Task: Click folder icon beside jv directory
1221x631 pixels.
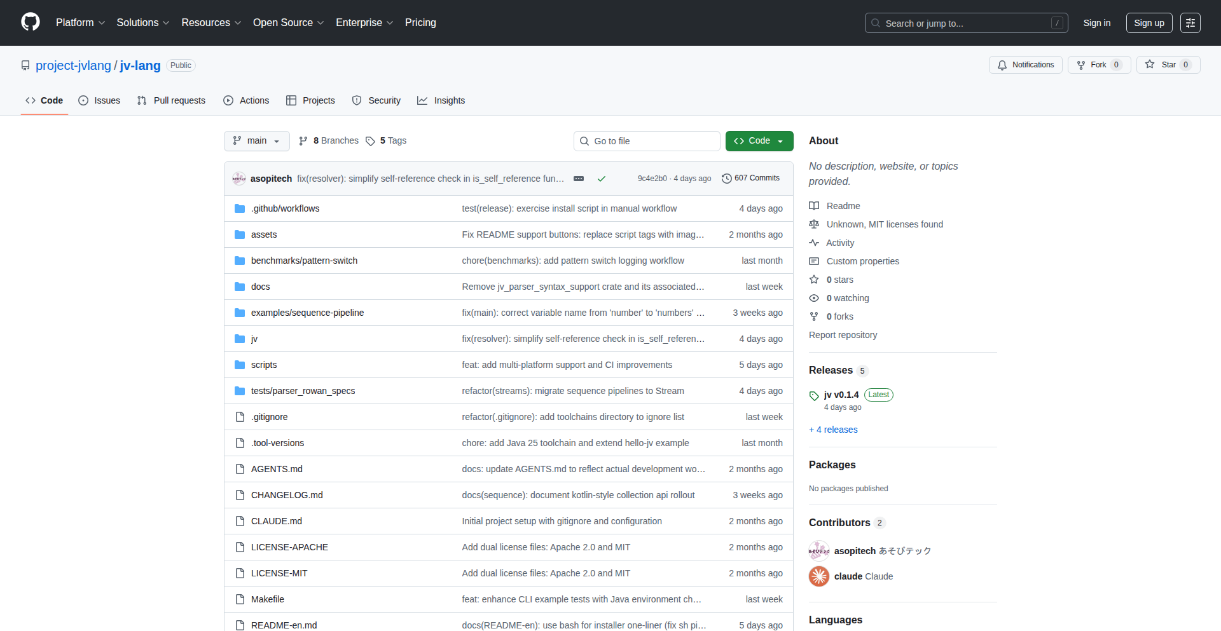Action: [x=240, y=339]
